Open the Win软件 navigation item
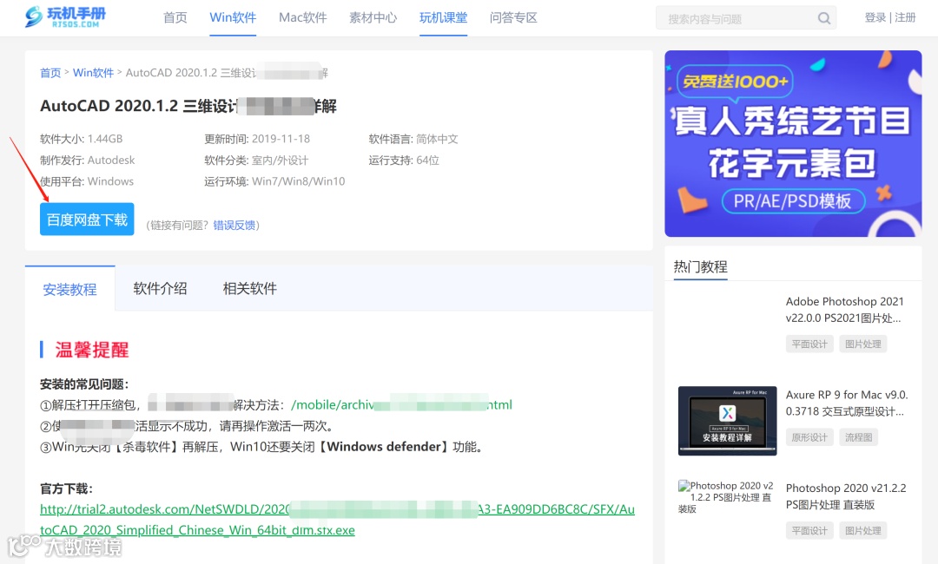Viewport: 938px width, 564px height. click(x=233, y=18)
